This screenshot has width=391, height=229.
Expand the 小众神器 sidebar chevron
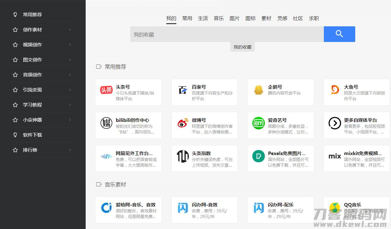point(70,120)
